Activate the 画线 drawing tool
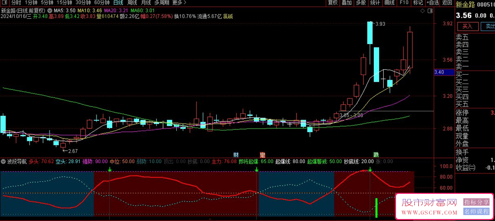This screenshot has width=495, height=221. click(x=389, y=3)
